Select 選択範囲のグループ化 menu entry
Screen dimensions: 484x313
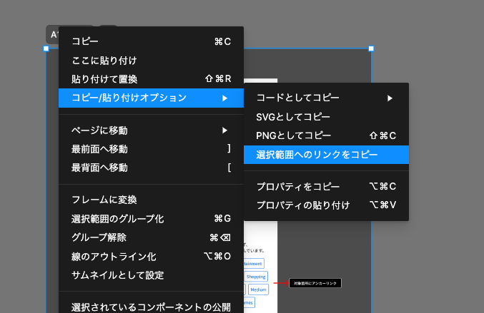click(x=151, y=219)
